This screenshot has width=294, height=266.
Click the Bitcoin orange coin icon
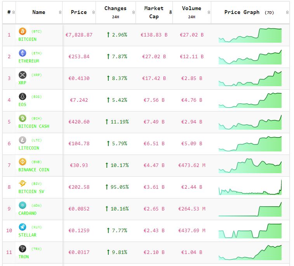coord(23,31)
